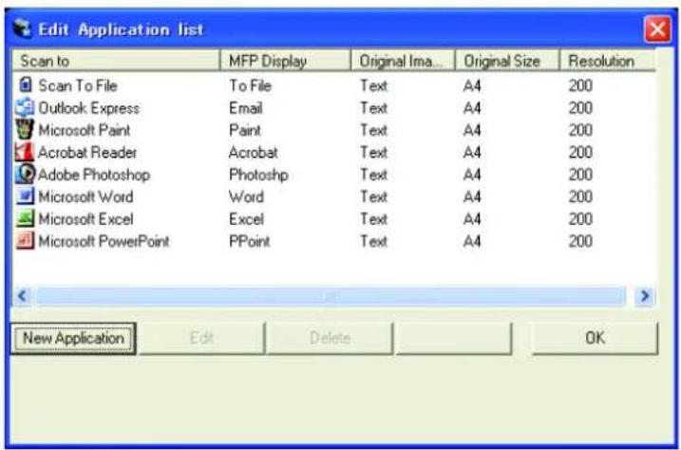Confirm with the OK button
Viewport: 681px width, 450px height.
595,338
